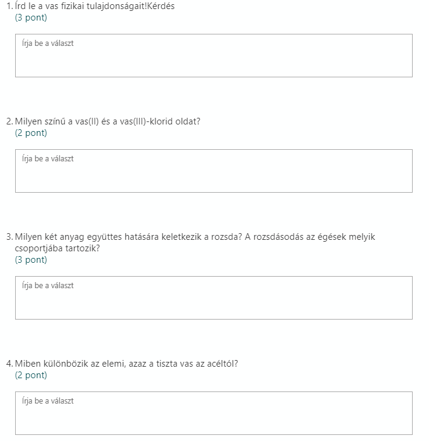The height and width of the screenshot is (441, 429).
Task: Click the "(2 pont)" label under question 2
Action: click(x=31, y=133)
